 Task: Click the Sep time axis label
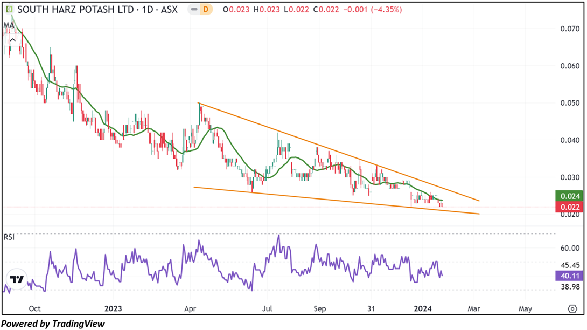click(320, 308)
